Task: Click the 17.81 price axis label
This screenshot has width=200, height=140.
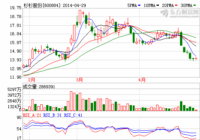Action: click(x=16, y=25)
